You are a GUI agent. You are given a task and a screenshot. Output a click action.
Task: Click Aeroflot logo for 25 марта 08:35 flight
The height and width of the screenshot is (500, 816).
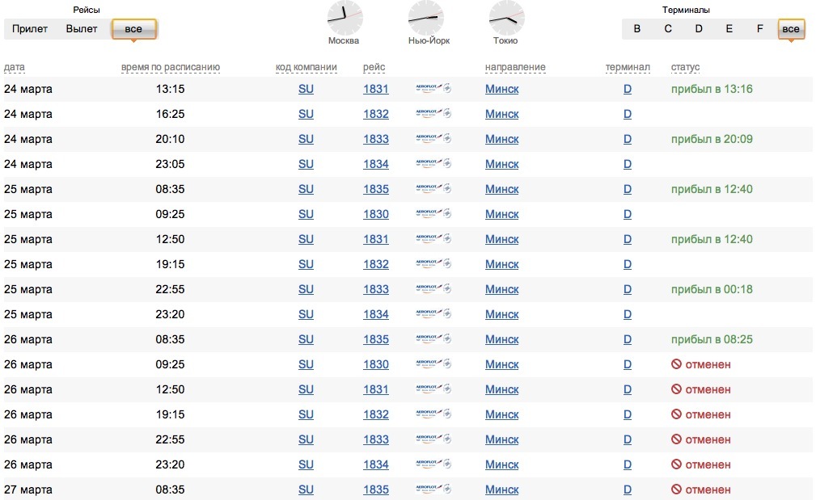click(433, 189)
